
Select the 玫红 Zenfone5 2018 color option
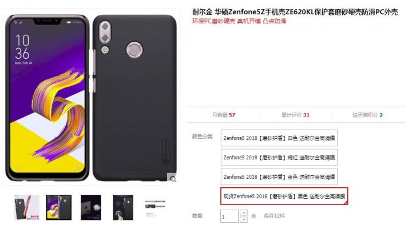pos(279,158)
